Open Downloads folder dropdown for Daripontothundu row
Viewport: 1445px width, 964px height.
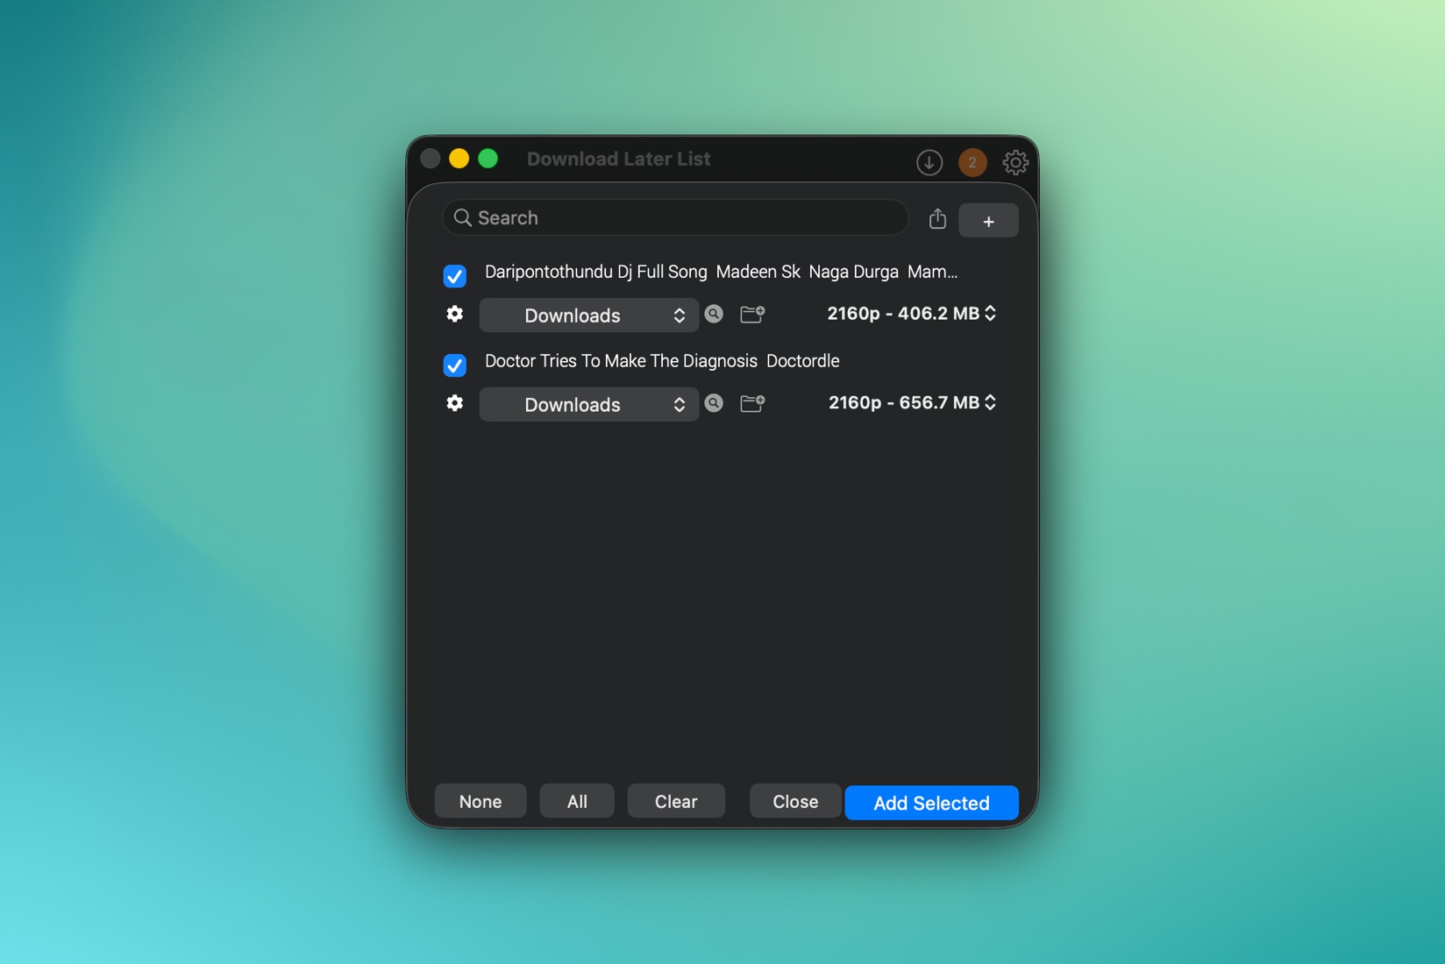(x=588, y=315)
